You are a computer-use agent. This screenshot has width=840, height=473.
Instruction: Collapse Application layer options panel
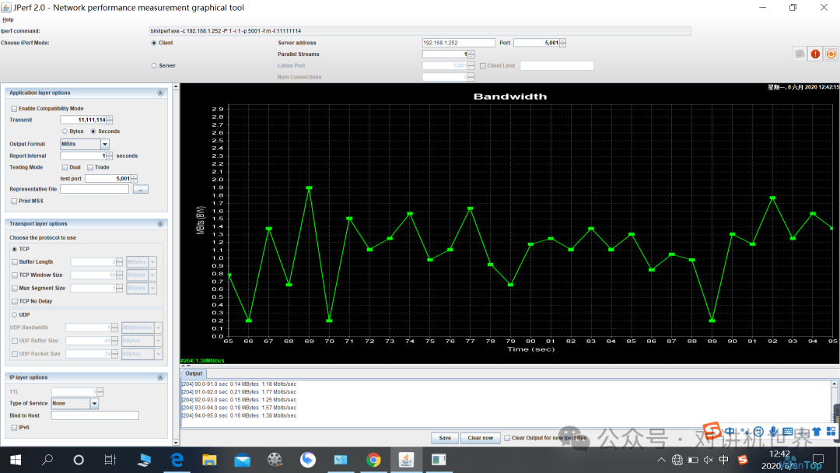[x=160, y=93]
